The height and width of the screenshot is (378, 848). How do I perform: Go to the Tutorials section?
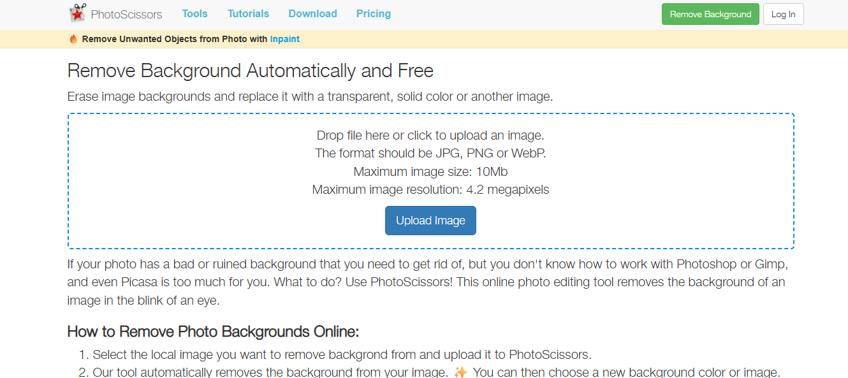tap(248, 13)
